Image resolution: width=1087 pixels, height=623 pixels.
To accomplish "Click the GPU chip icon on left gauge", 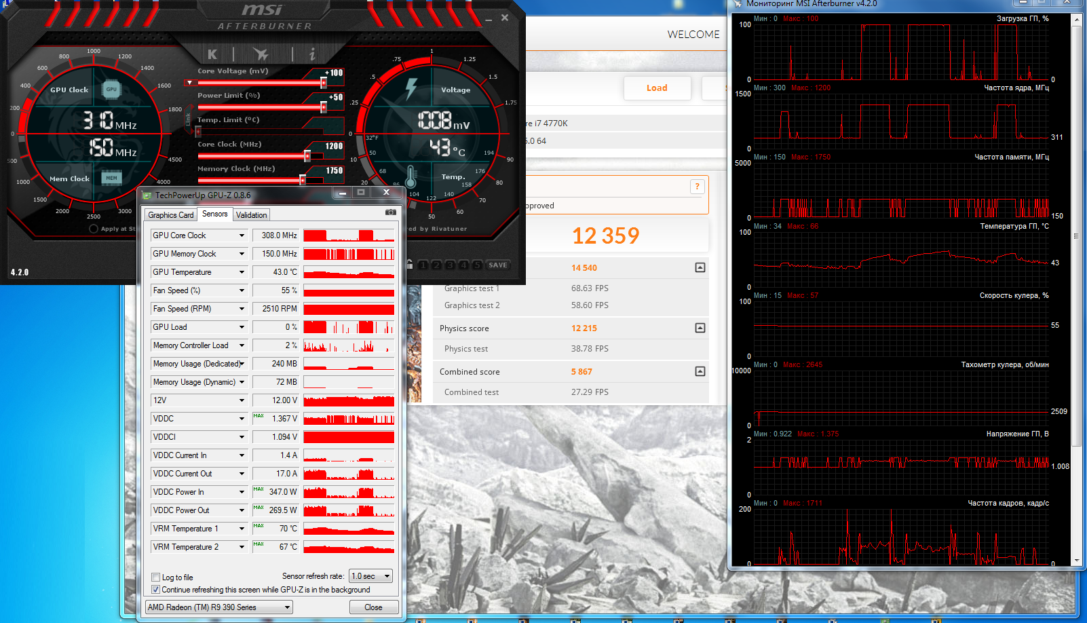I will tap(111, 89).
